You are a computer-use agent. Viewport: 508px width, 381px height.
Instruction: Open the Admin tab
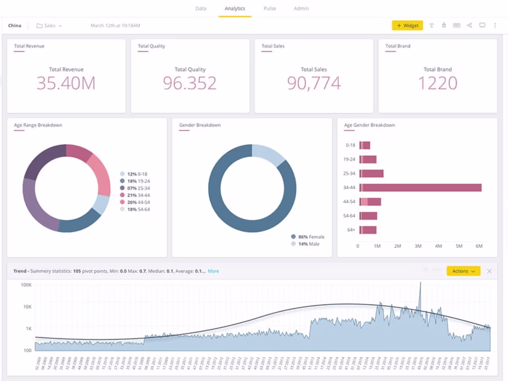click(301, 8)
